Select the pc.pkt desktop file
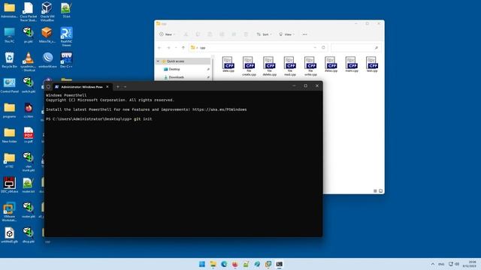Image resolution: width=481 pixels, height=270 pixels. pos(29,35)
